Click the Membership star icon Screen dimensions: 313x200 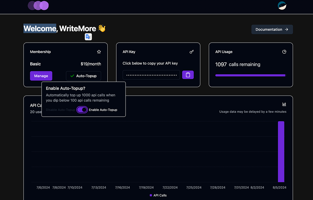tap(99, 52)
